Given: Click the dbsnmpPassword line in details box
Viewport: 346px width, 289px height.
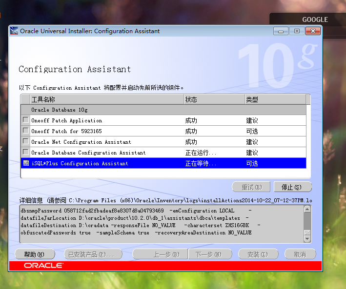Looking at the screenshot, I should click(136, 211).
